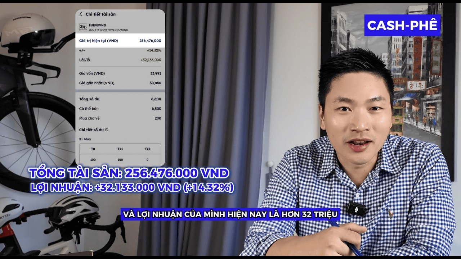Click the Quỹ ETF DCVFMVN DIAMOND subtitle
This screenshot has width=461, height=259.
pyautogui.click(x=108, y=30)
